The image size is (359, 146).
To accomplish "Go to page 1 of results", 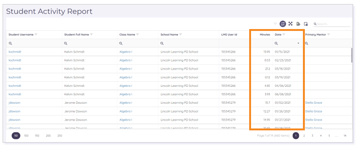I will click(x=296, y=136).
